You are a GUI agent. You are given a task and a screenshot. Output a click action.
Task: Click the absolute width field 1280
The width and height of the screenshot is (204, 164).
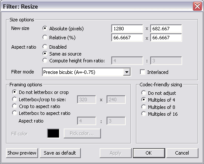(x=127, y=29)
